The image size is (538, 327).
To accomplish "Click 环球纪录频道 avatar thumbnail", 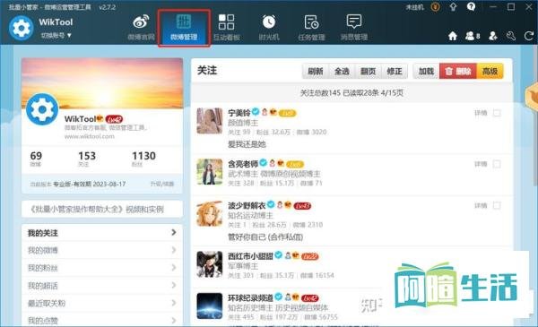I will [210, 306].
